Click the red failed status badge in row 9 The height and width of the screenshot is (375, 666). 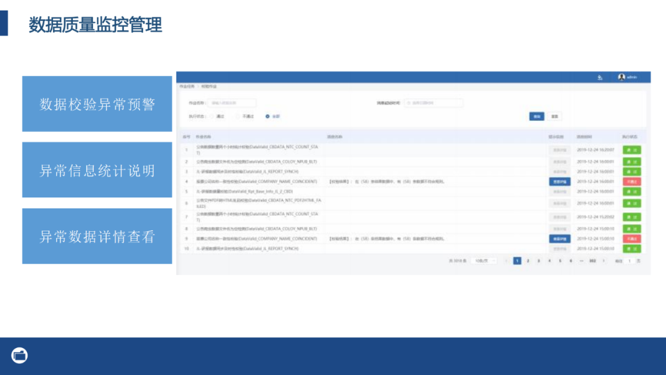point(631,239)
